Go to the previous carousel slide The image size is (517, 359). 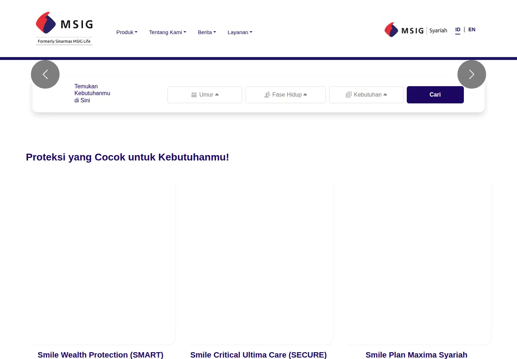tap(45, 74)
